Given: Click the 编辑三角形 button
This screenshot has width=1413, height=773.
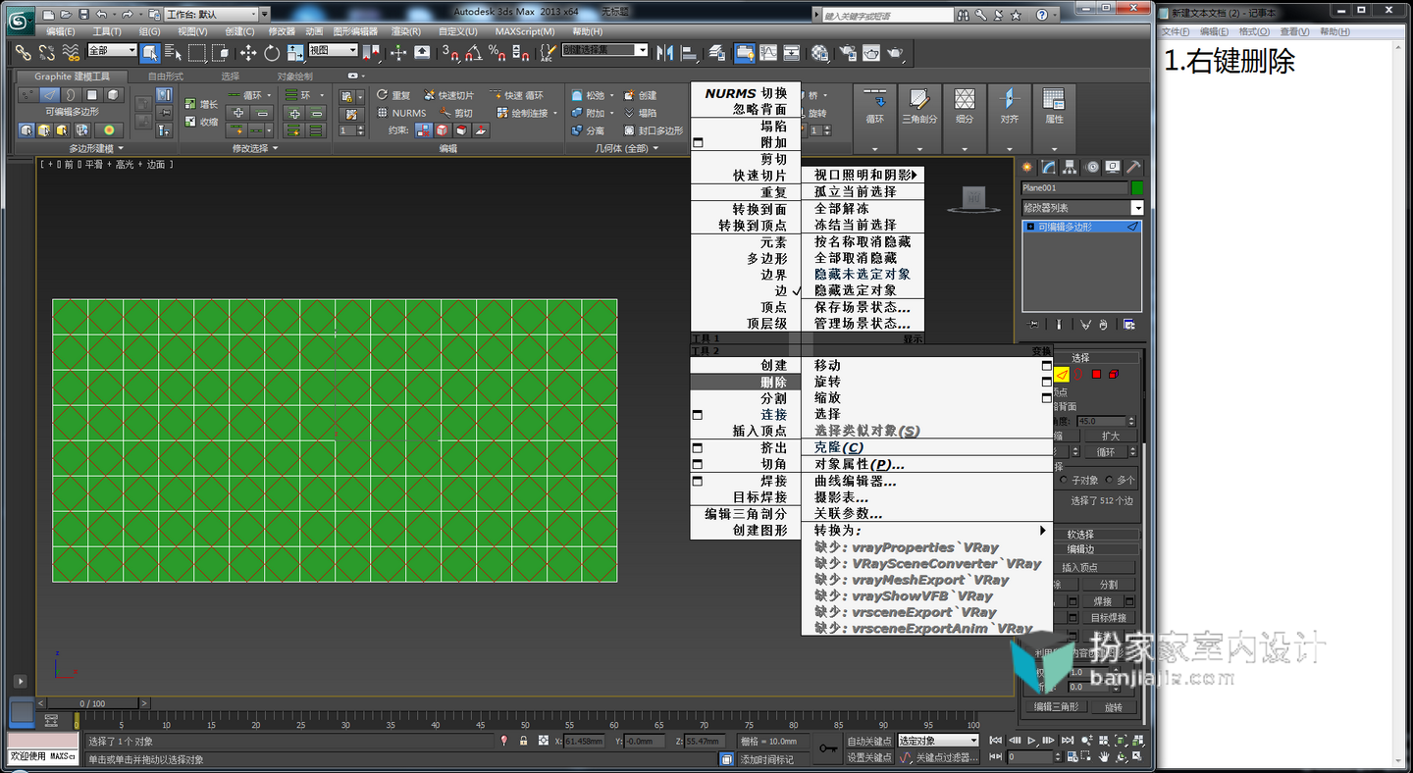Looking at the screenshot, I should click(x=1056, y=706).
